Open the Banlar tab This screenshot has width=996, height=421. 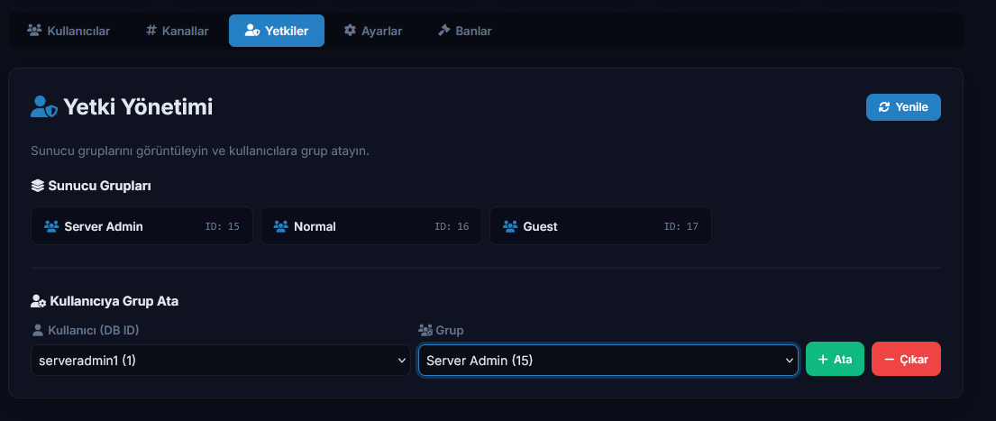coord(464,31)
